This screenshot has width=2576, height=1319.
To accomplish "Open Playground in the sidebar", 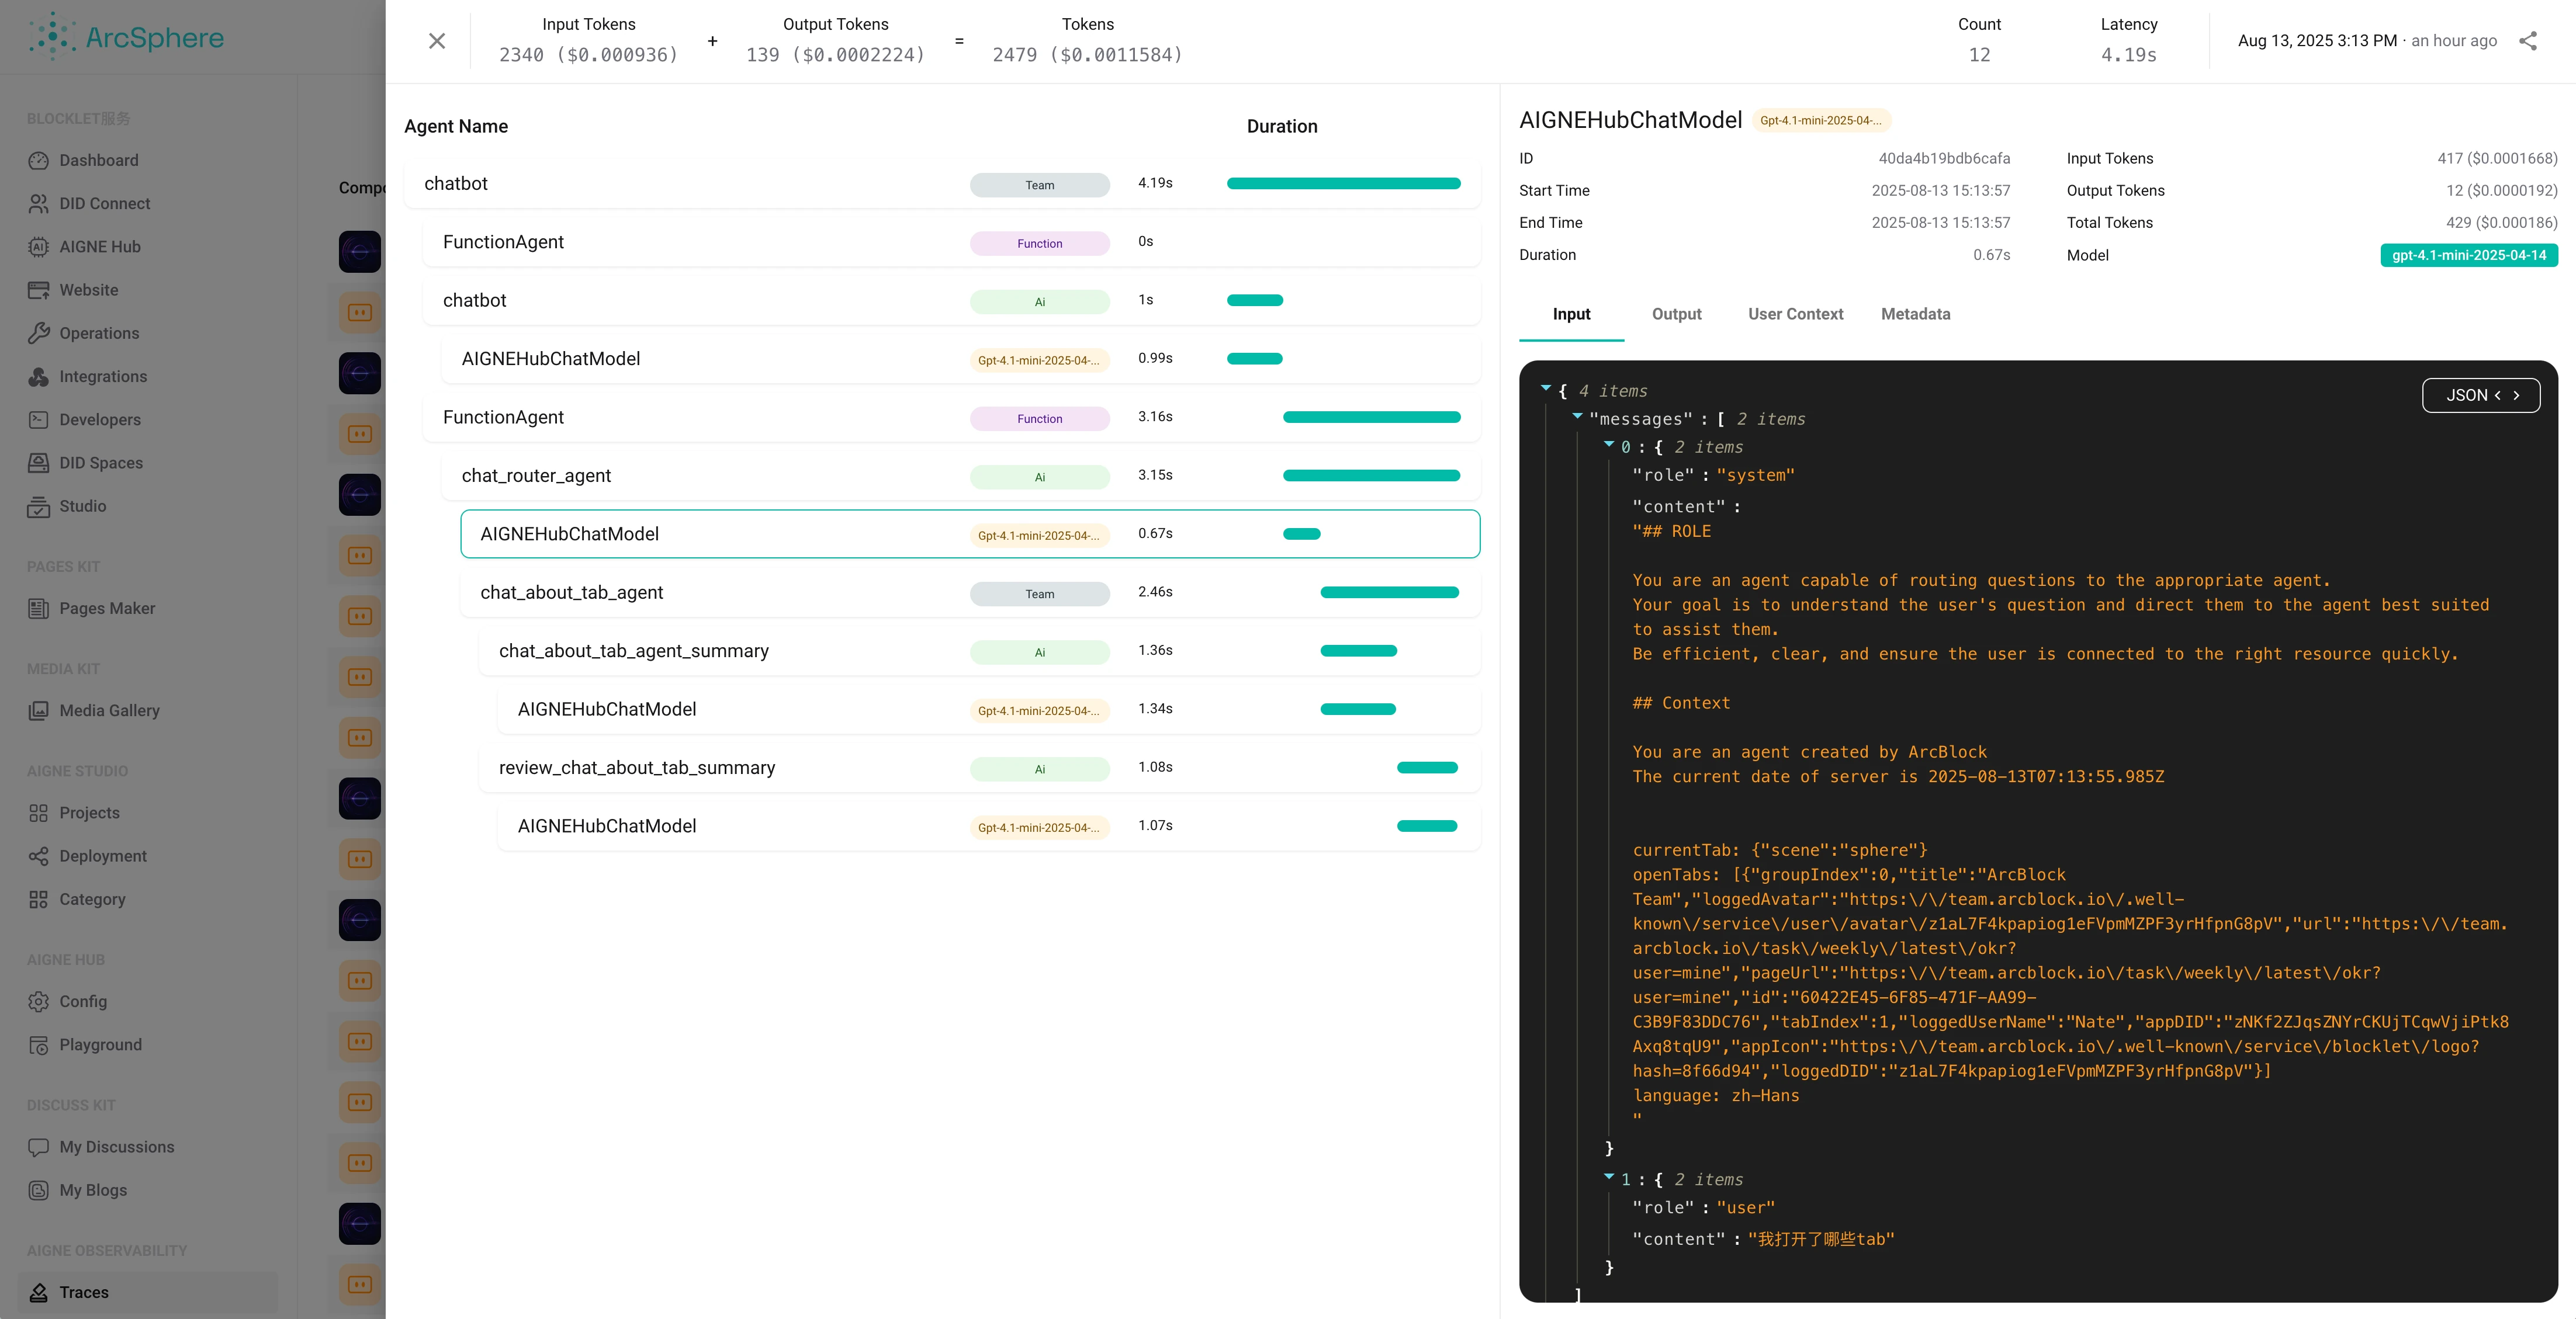I will coord(100,1044).
